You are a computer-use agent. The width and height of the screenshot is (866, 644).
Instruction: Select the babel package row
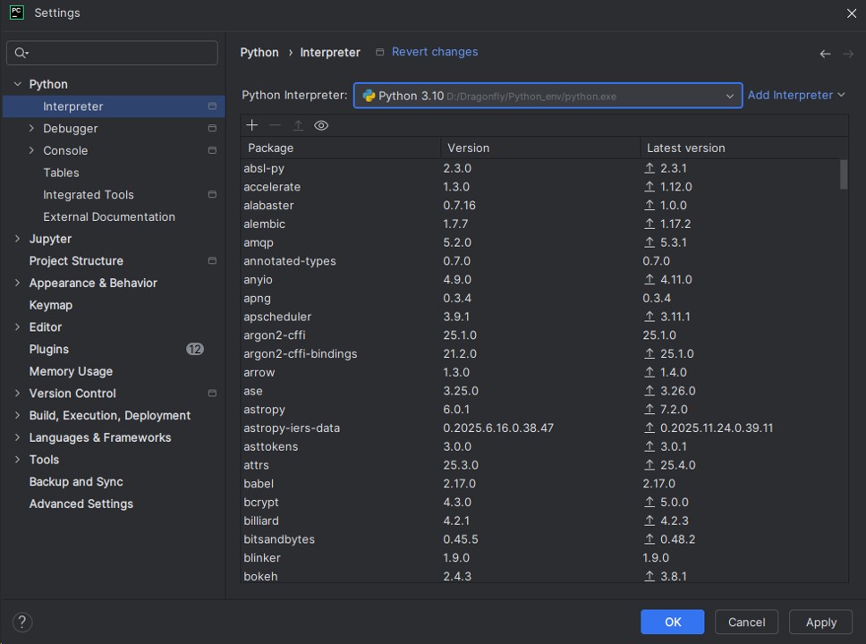pyautogui.click(x=540, y=483)
